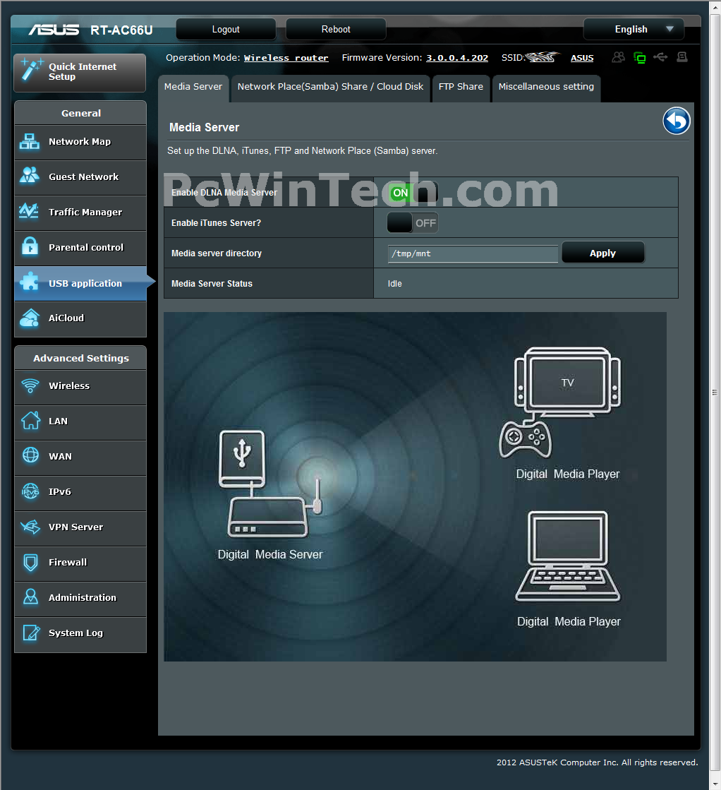Click the scrollbar down arrow
Image resolution: width=721 pixels, height=790 pixels.
pyautogui.click(x=715, y=783)
